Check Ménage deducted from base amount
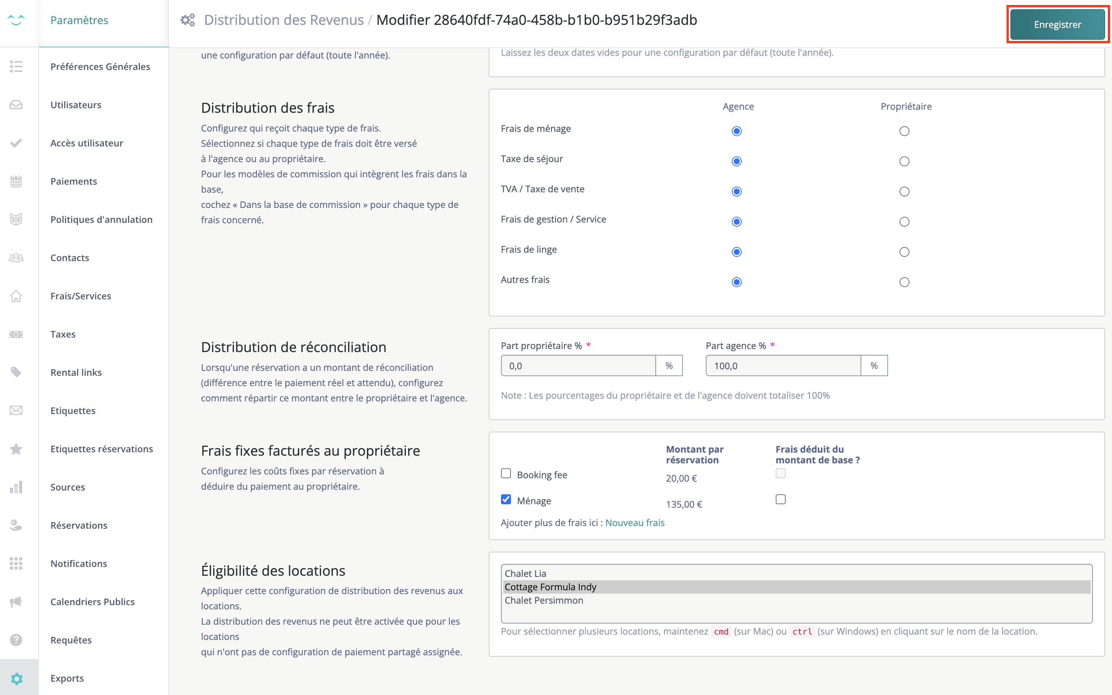 (781, 499)
